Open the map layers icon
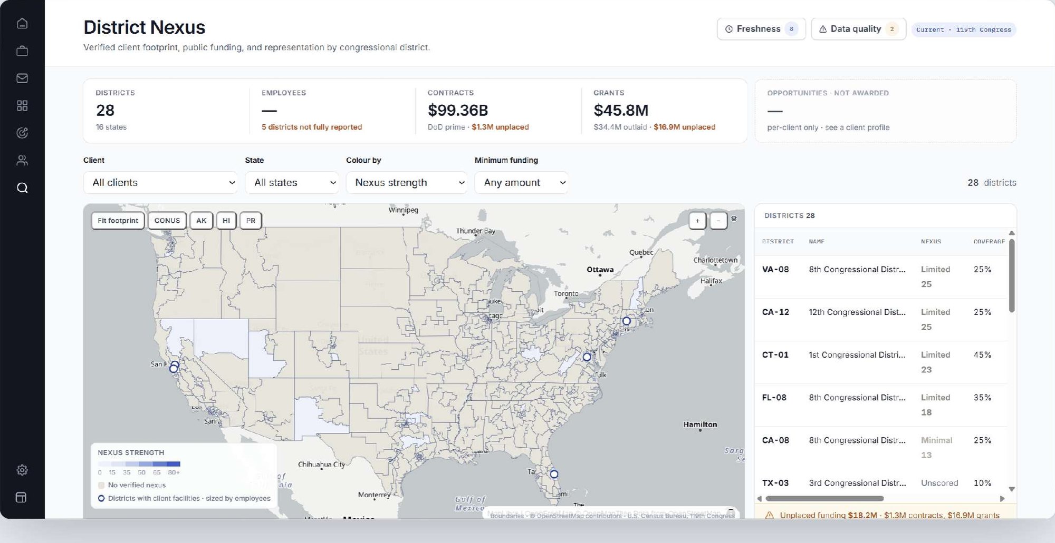 point(734,219)
